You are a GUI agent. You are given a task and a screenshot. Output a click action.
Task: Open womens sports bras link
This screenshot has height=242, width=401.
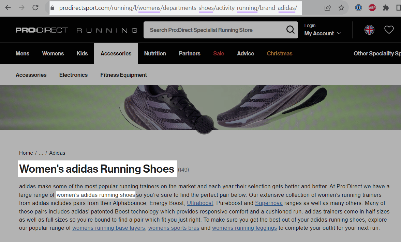pyautogui.click(x=174, y=228)
